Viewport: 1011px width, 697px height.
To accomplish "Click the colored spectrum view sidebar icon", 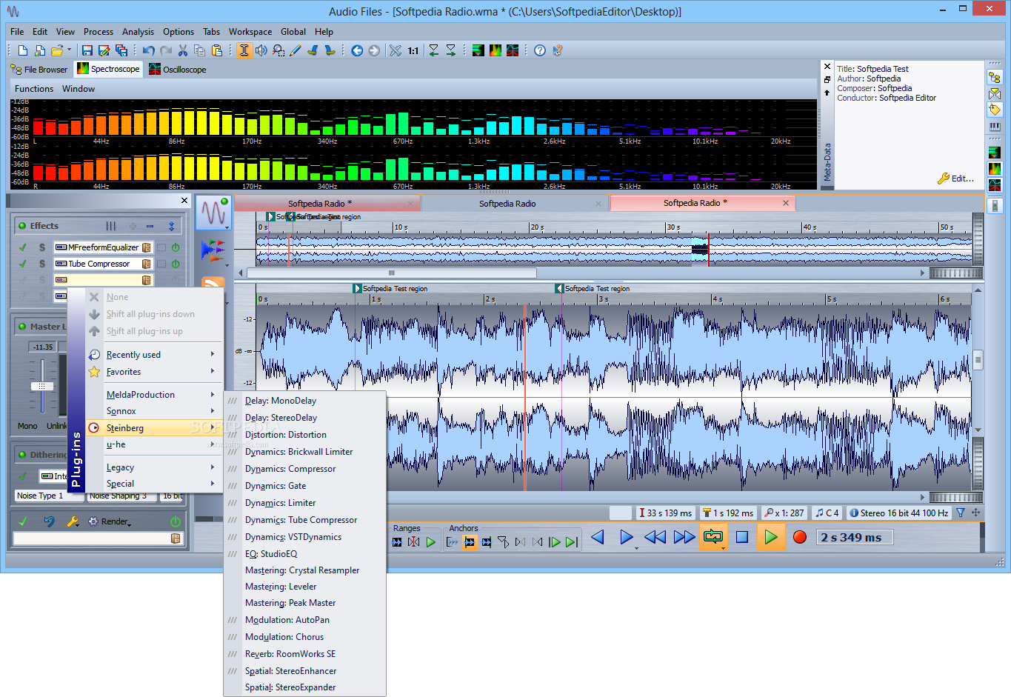I will [x=213, y=250].
